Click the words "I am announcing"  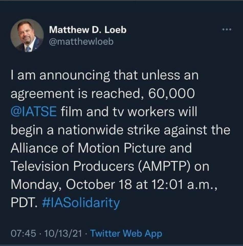pos(51,76)
